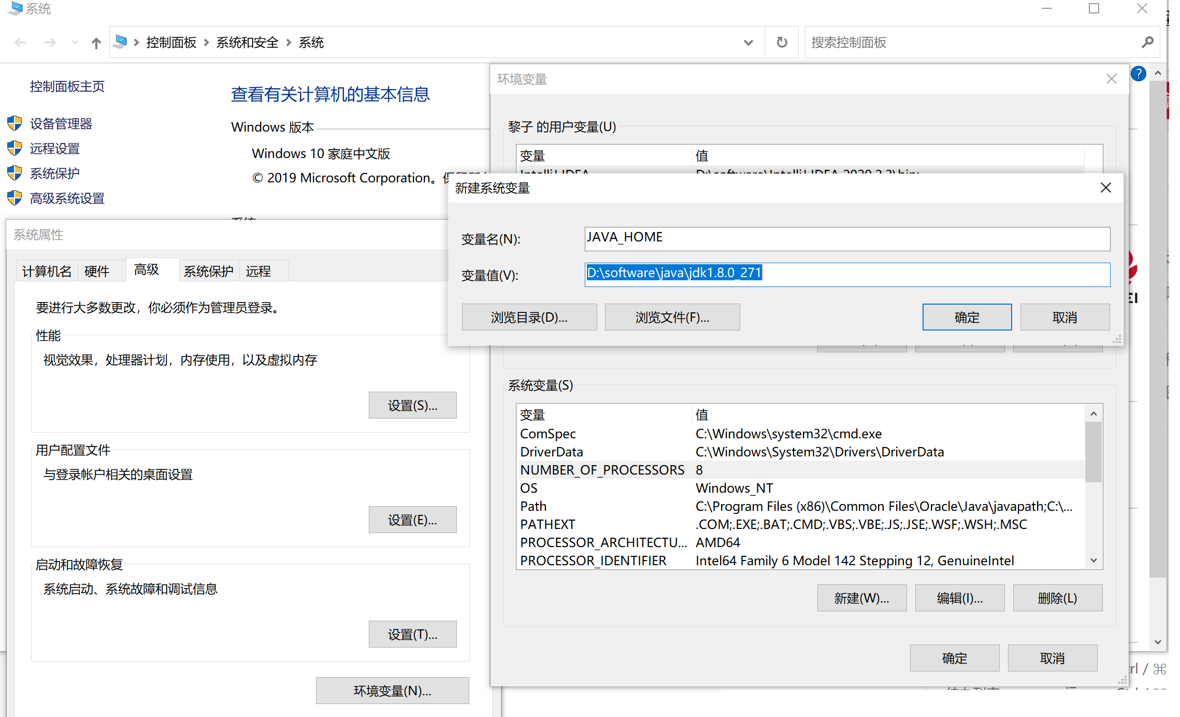Screen dimensions: 1180x717
Task: Open 设备管理器 link
Action: tap(61, 124)
